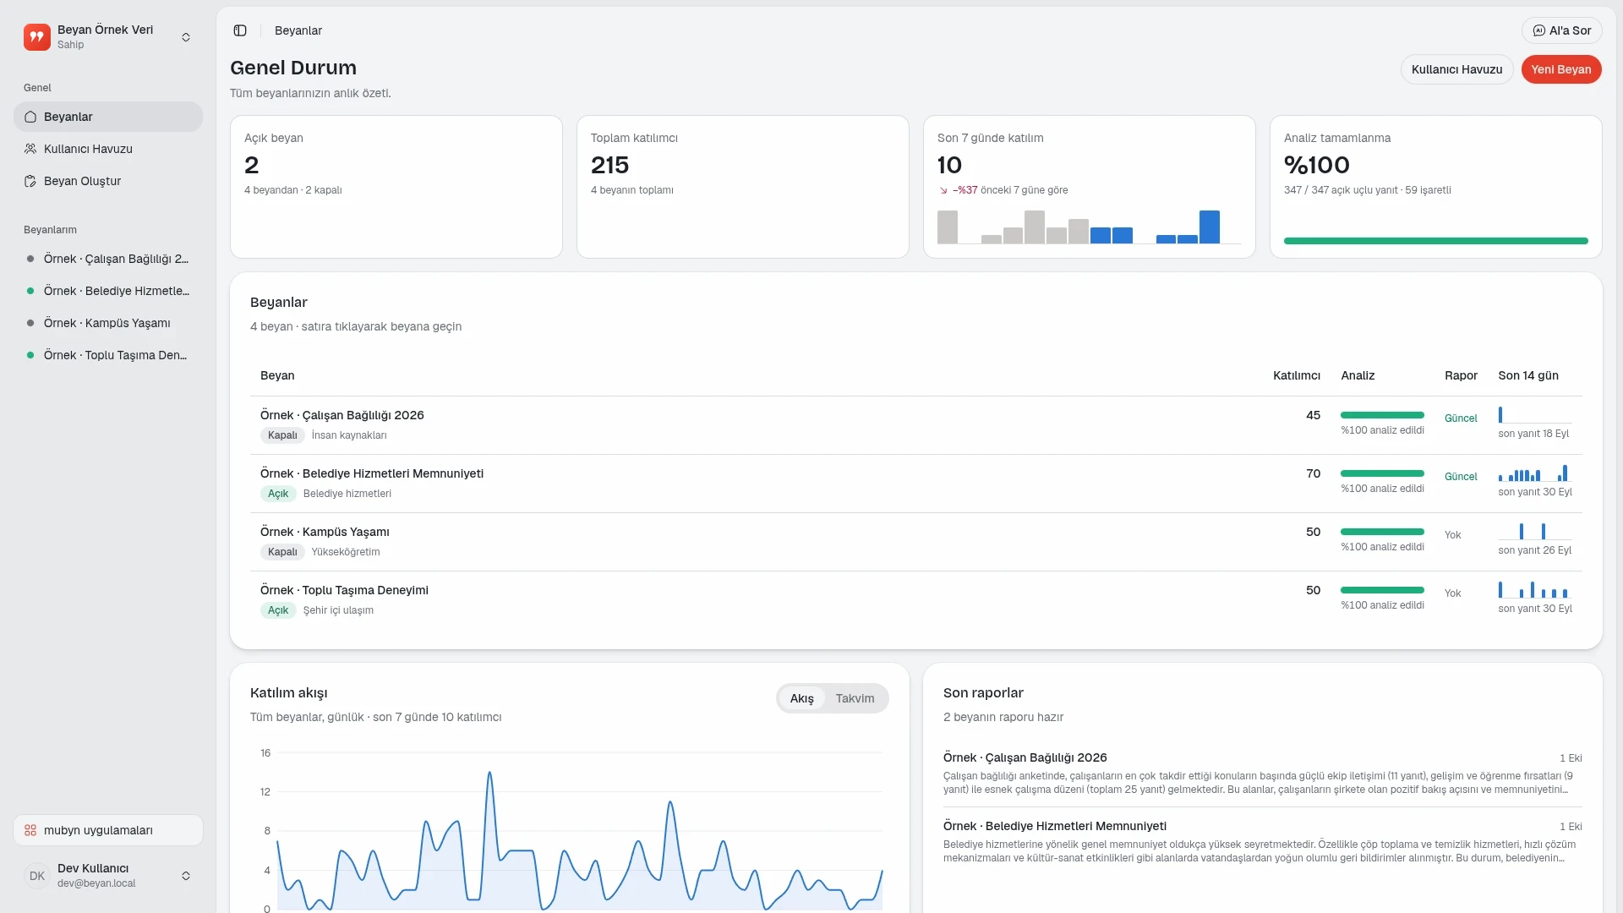Toggle the sidebar panel icon
Screen dimensions: 1623x913
coord(240,30)
